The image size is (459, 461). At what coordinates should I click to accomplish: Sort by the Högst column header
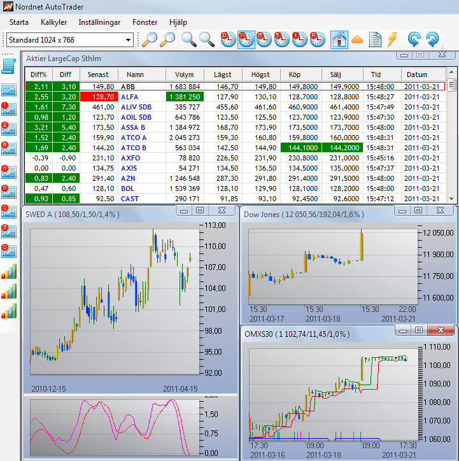point(260,74)
